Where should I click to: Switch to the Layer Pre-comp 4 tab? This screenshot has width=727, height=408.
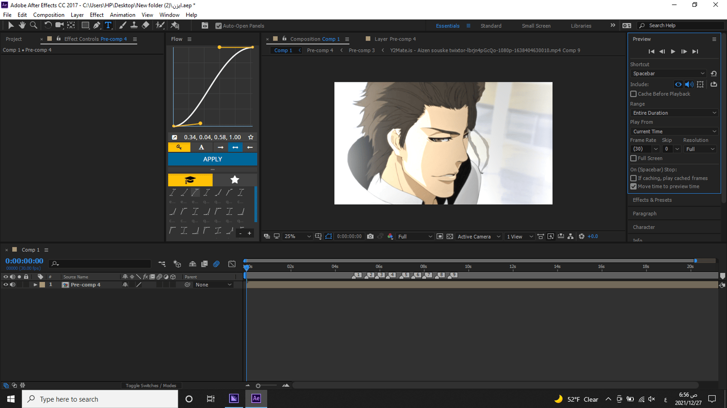point(395,39)
